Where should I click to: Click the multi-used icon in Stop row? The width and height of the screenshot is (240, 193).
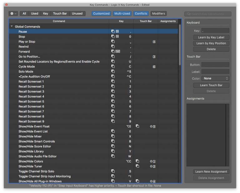(113, 37)
